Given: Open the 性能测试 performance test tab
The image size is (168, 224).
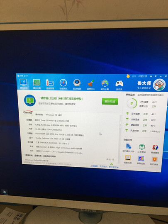Looking at the screenshot, I should [63, 85].
